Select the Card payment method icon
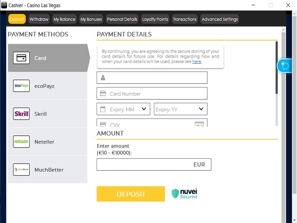Viewport: 297px width, 223px height. [21, 58]
